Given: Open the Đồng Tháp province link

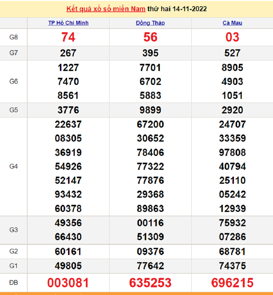Looking at the screenshot, I should [x=150, y=23].
